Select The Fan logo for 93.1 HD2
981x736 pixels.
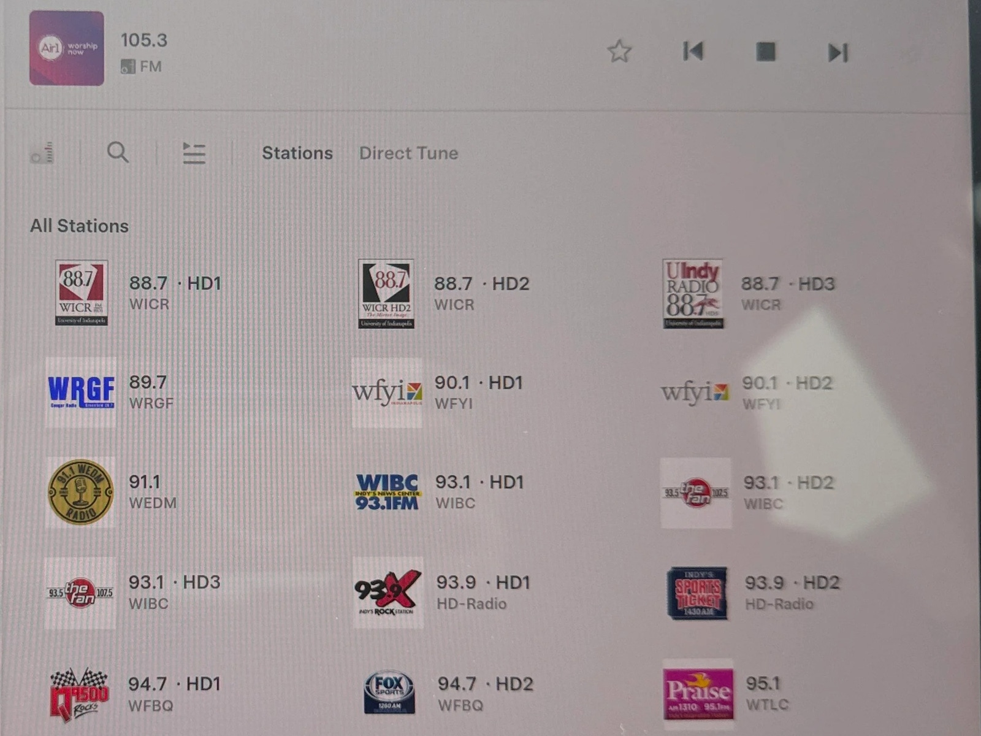[696, 493]
